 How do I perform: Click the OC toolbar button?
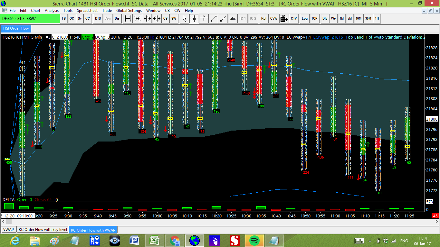pyautogui.click(x=72, y=19)
